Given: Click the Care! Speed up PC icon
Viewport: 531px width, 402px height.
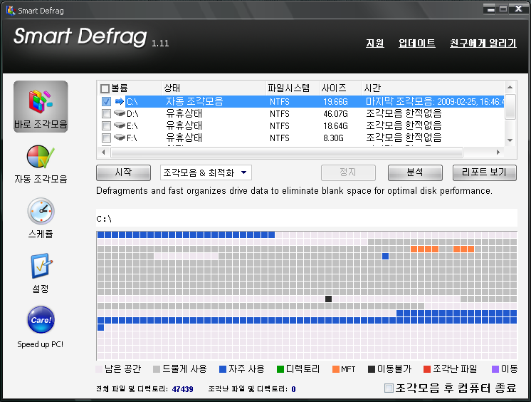Looking at the screenshot, I should point(41,320).
